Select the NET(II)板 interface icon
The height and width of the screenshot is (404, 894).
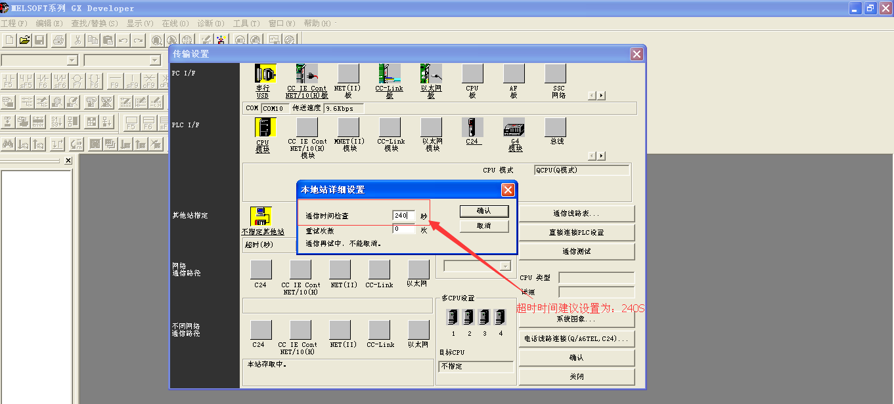(347, 72)
